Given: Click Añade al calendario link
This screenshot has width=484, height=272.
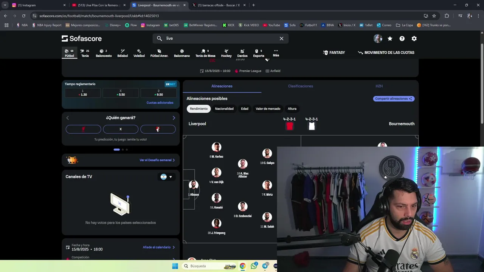Looking at the screenshot, I should [159, 247].
